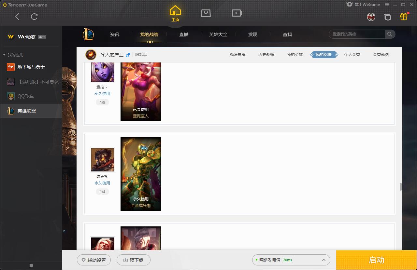This screenshot has height=270, width=417.
Task: Select 英雄联盟 in the sidebar
Action: tap(31, 111)
